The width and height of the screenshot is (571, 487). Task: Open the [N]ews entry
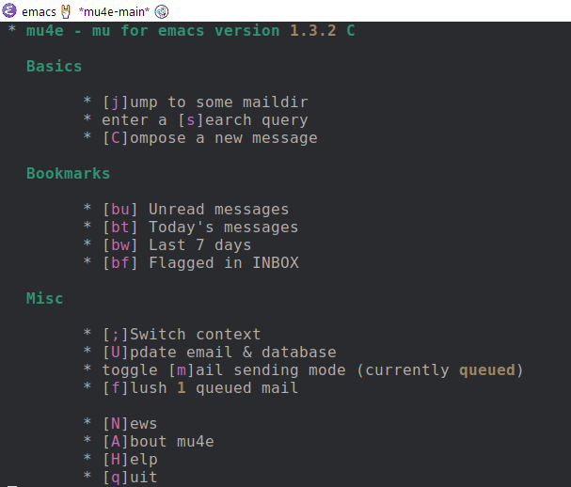pos(130,423)
